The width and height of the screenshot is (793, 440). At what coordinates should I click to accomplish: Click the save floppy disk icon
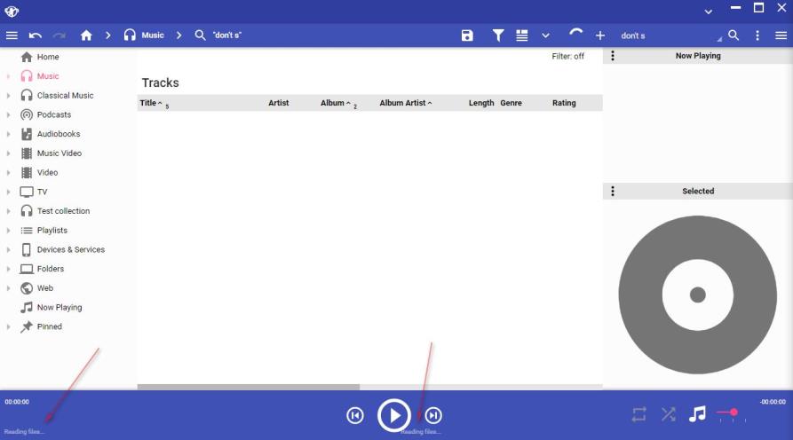click(x=467, y=35)
